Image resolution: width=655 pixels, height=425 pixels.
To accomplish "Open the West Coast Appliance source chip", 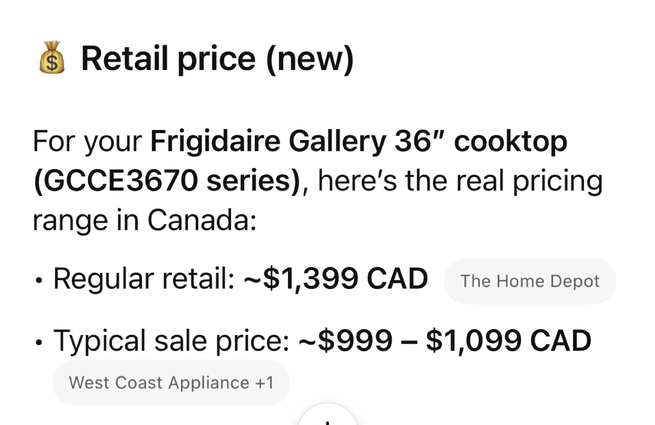I will [x=159, y=383].
